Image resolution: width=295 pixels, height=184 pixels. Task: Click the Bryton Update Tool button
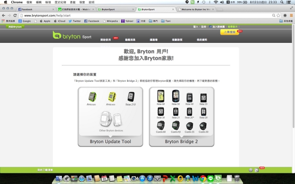point(111,141)
